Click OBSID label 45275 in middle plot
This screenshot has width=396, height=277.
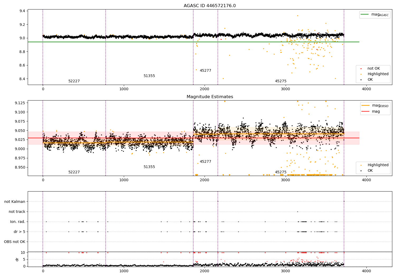pyautogui.click(x=281, y=172)
